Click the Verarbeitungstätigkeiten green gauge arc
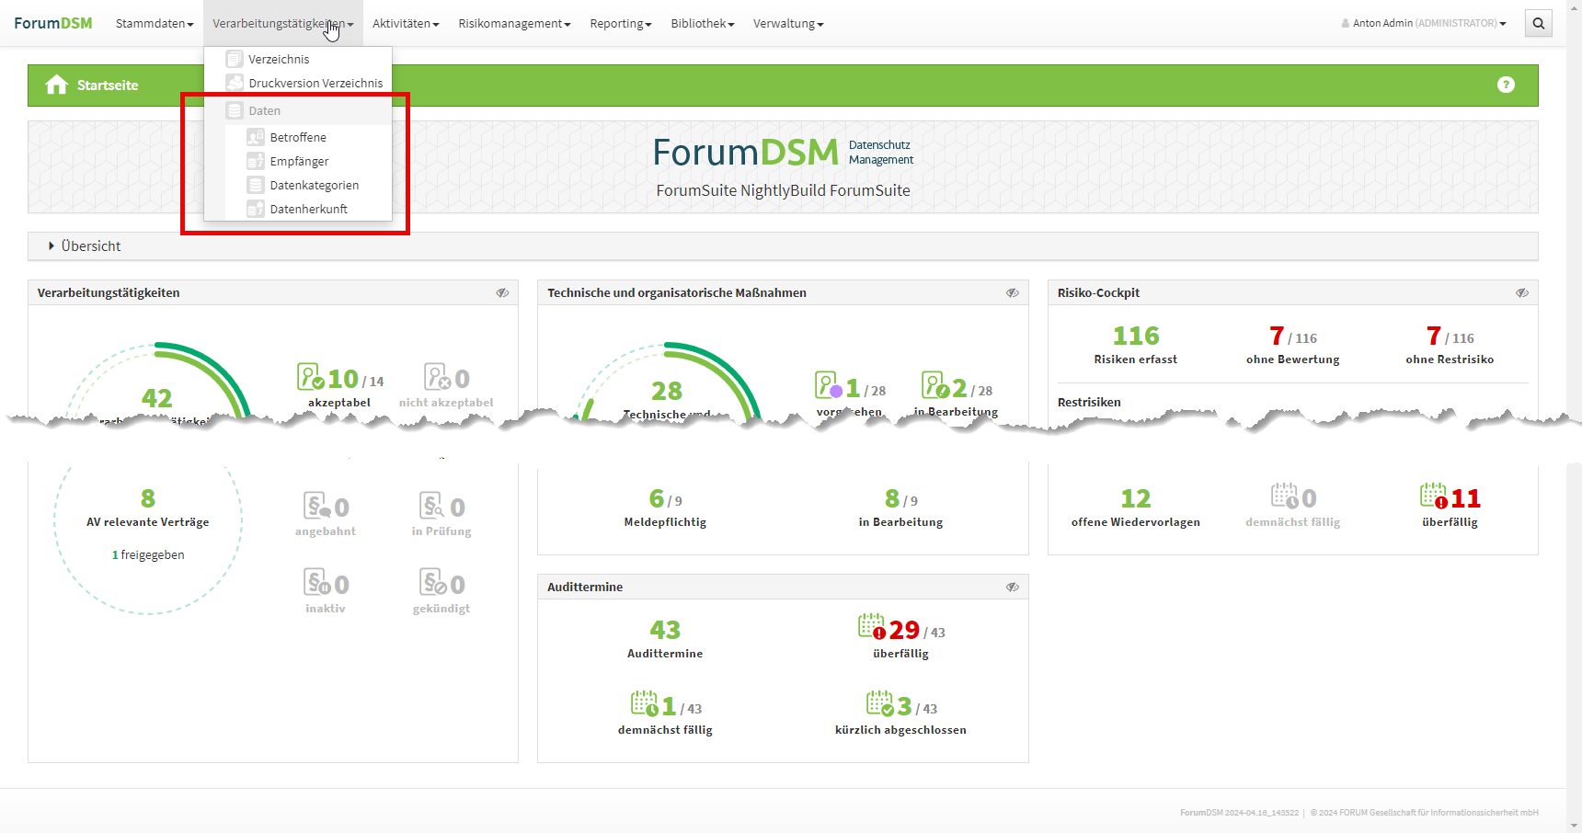1582x833 pixels. tap(221, 374)
